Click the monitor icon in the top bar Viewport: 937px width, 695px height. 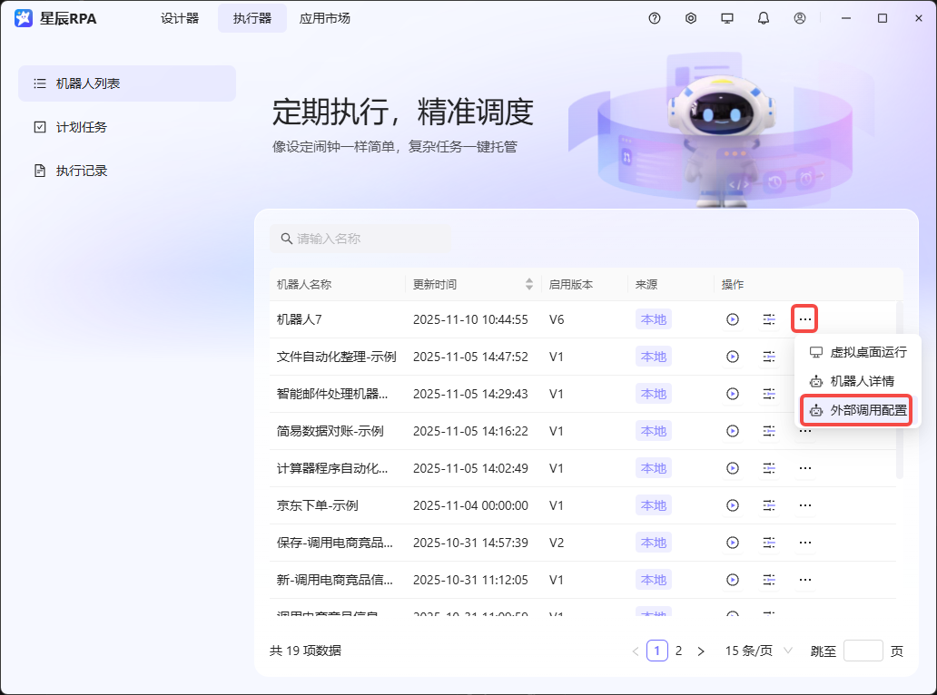[727, 17]
